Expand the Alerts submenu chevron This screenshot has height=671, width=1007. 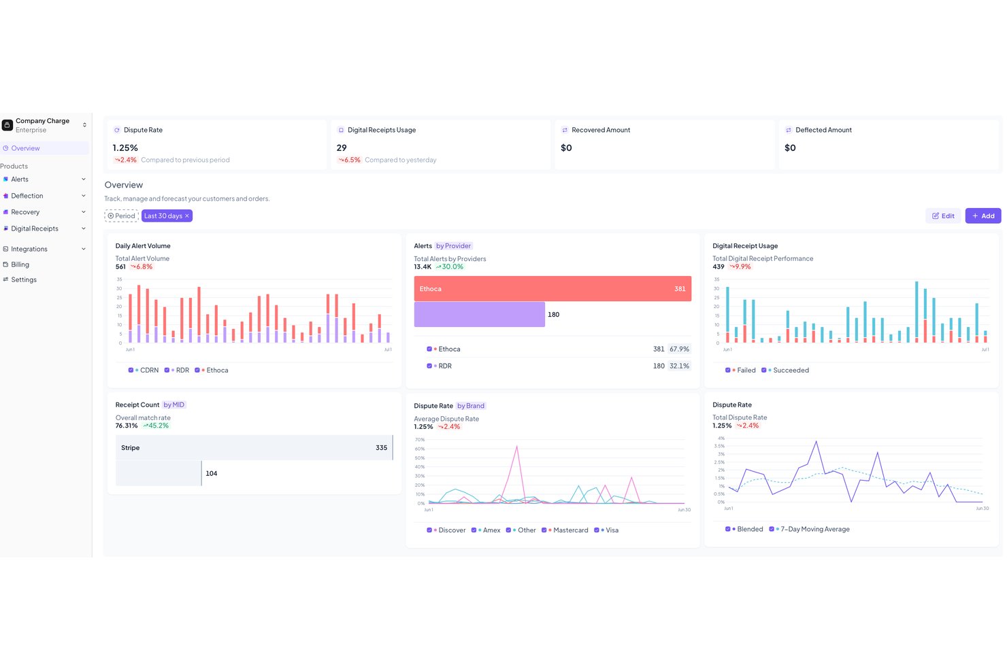[x=84, y=179]
